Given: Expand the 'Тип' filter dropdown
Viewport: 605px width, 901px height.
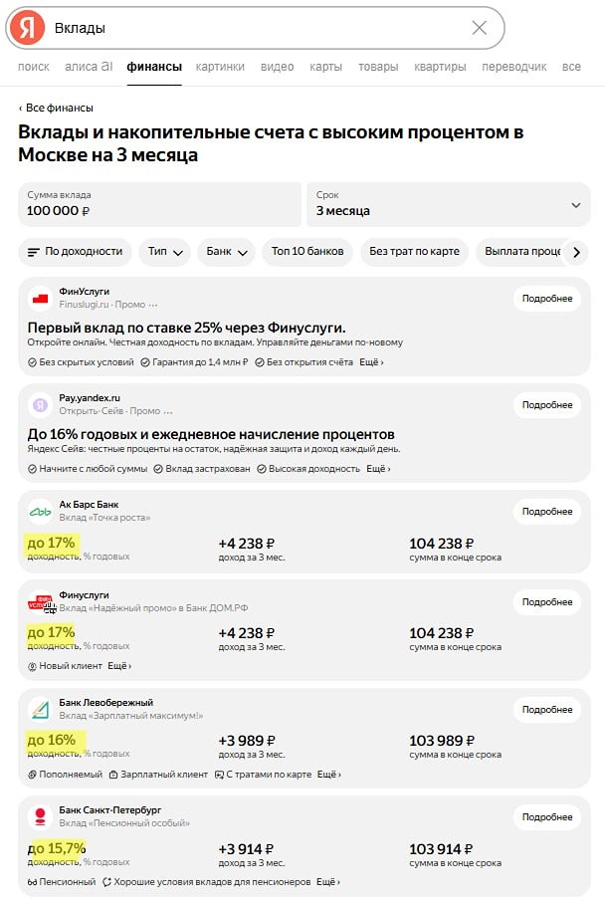Looking at the screenshot, I should pyautogui.click(x=164, y=252).
